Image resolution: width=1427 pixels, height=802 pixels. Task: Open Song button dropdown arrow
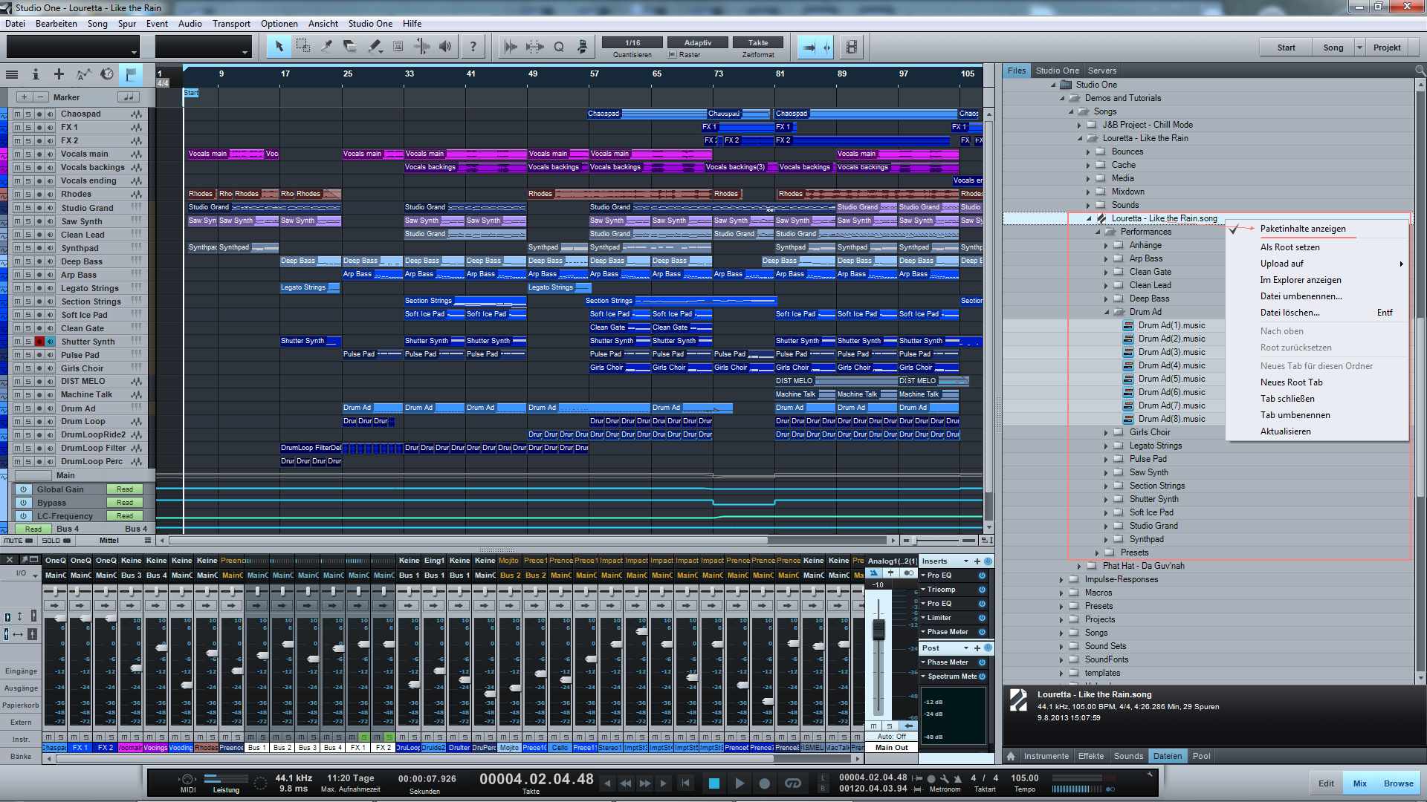pos(1359,48)
